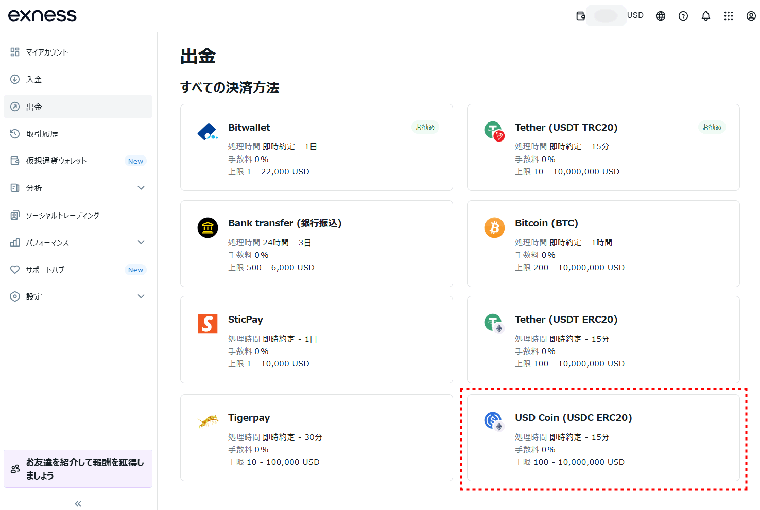Click the USD Coin ERC20 icon

click(494, 421)
